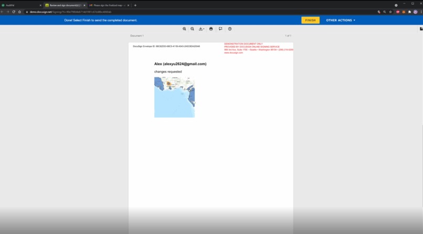The image size is (423, 234).
Task: Open the comments icon in document toolbar
Action: click(x=220, y=29)
